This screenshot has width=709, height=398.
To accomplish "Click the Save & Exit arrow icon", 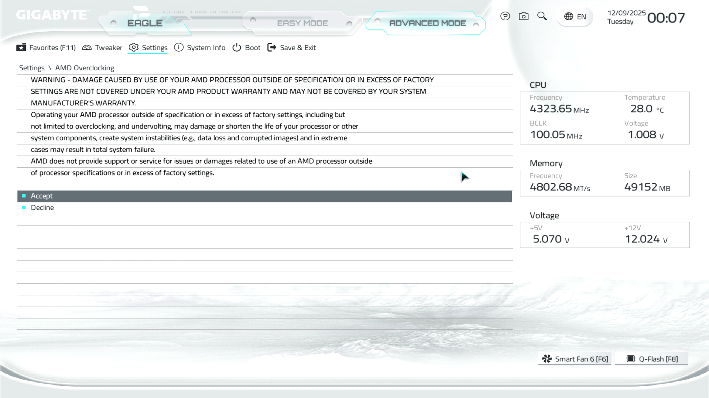I will click(x=272, y=48).
